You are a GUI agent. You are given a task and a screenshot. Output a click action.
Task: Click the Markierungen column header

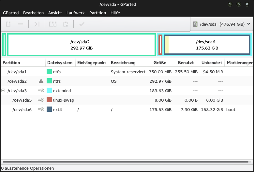pos(239,63)
